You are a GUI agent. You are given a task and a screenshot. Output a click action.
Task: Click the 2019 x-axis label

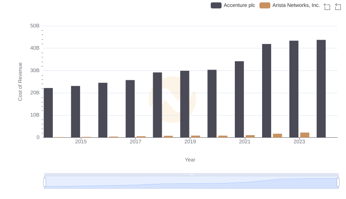(190, 142)
